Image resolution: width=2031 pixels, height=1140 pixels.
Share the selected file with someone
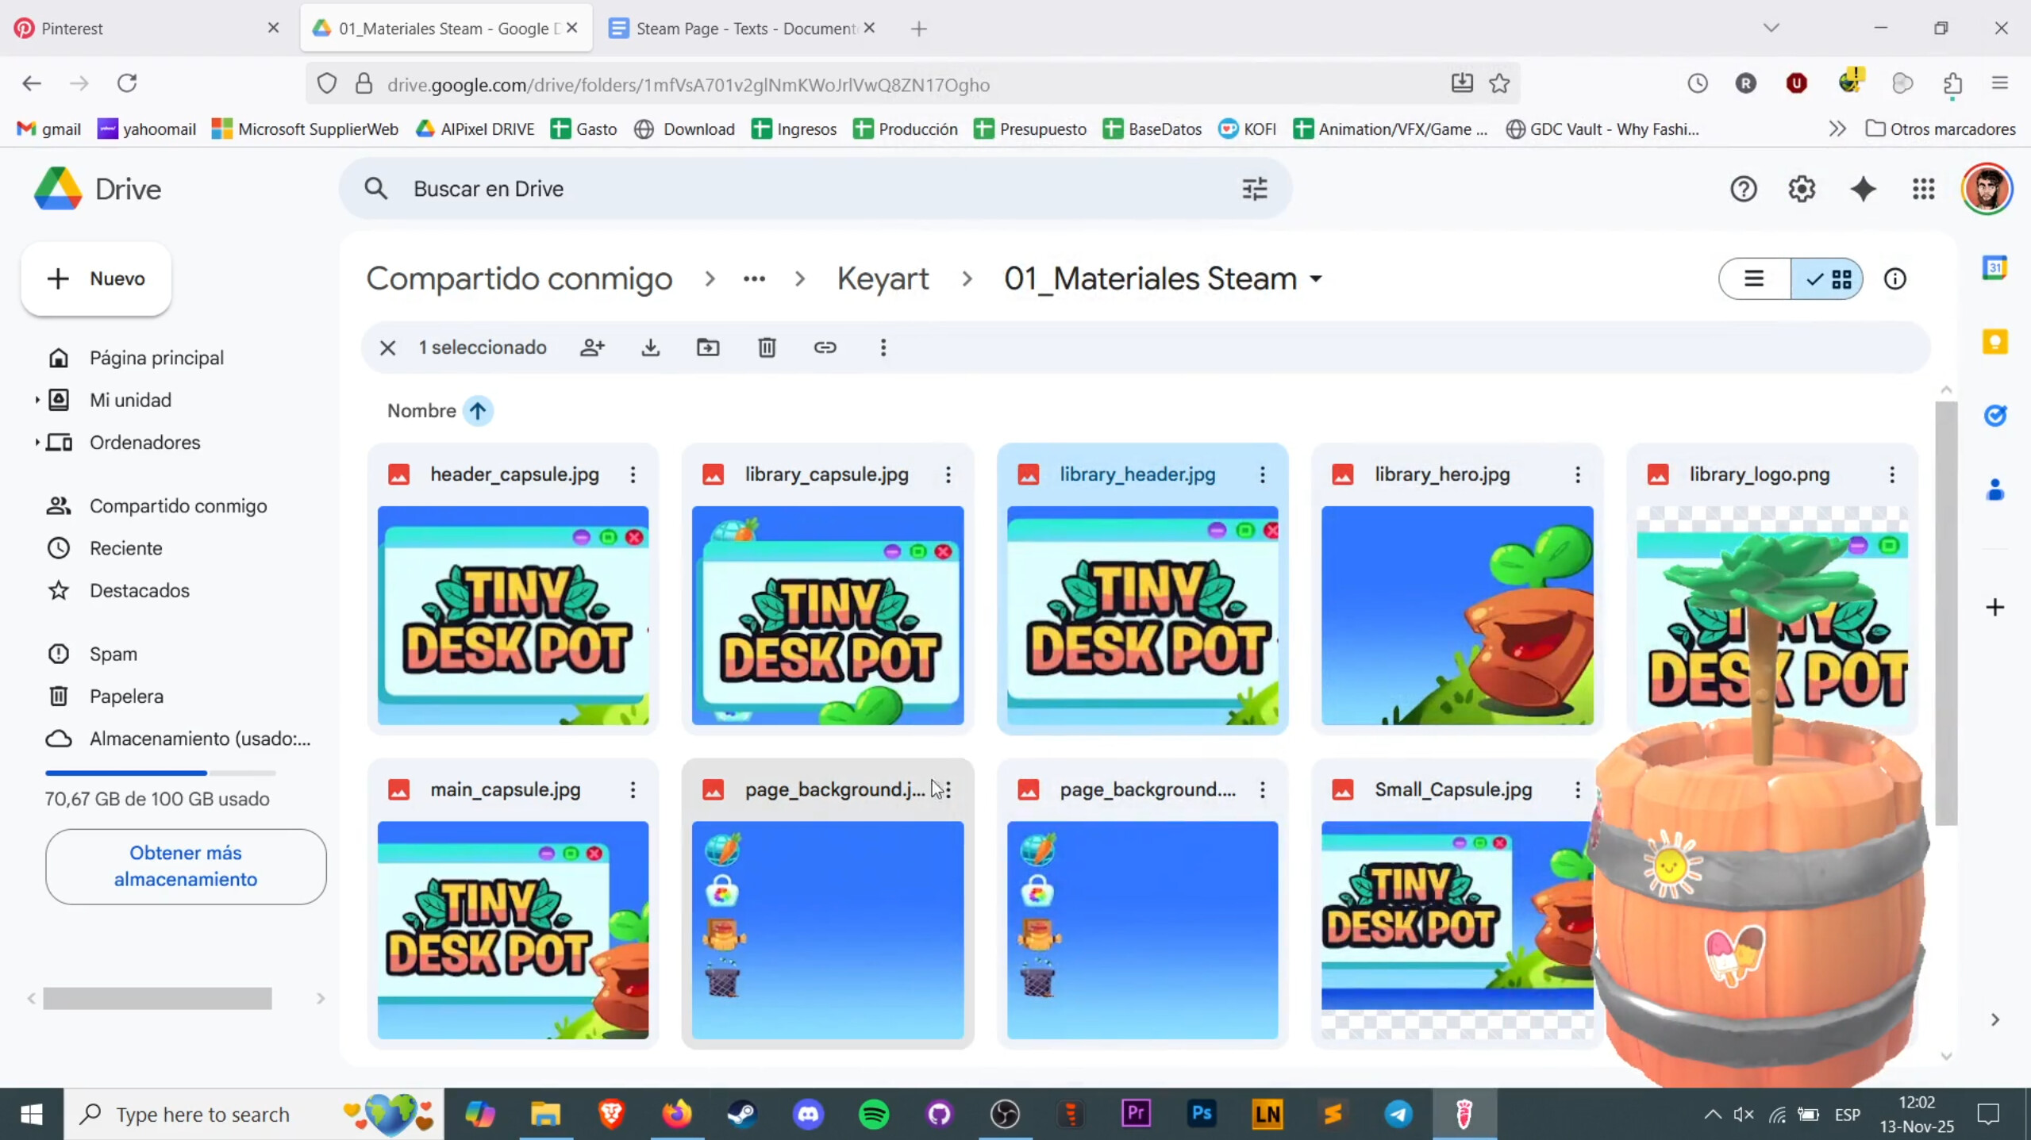coord(592,347)
